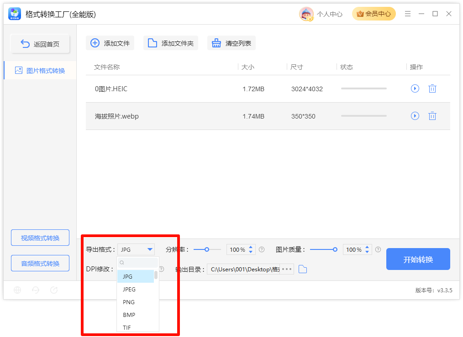The height and width of the screenshot is (337, 463).
Task: Click the share arrow icon in footer
Action: point(54,290)
